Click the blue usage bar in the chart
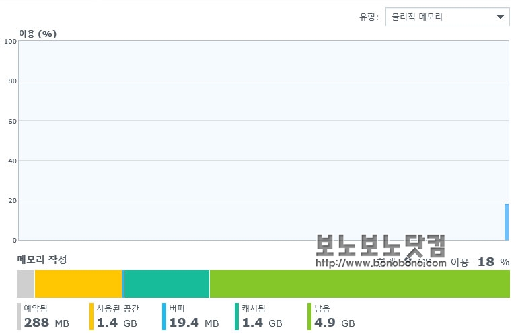The height and width of the screenshot is (336, 516). (x=507, y=222)
